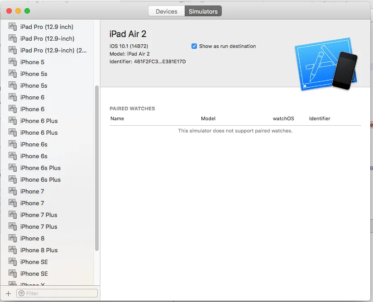Switch to the Devices tab

click(167, 11)
